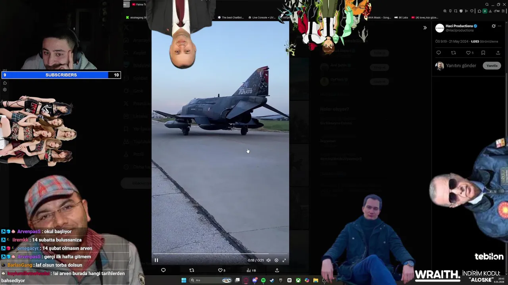The height and width of the screenshot is (285, 508).
Task: Click the share icon below the video
Action: point(277,270)
